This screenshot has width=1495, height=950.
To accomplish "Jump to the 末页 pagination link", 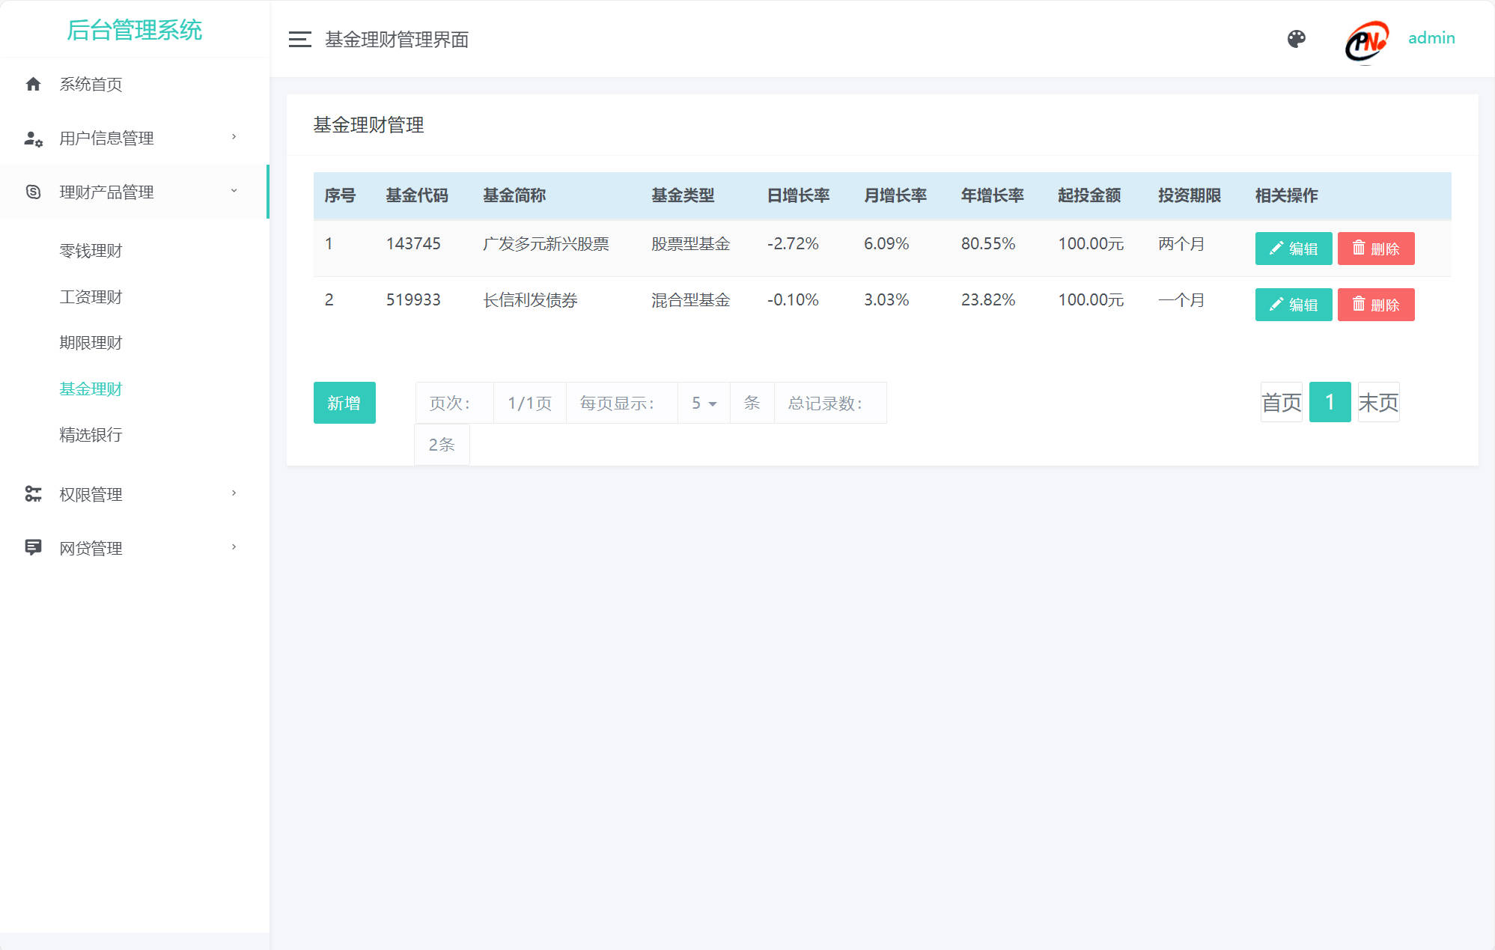I will coord(1378,402).
